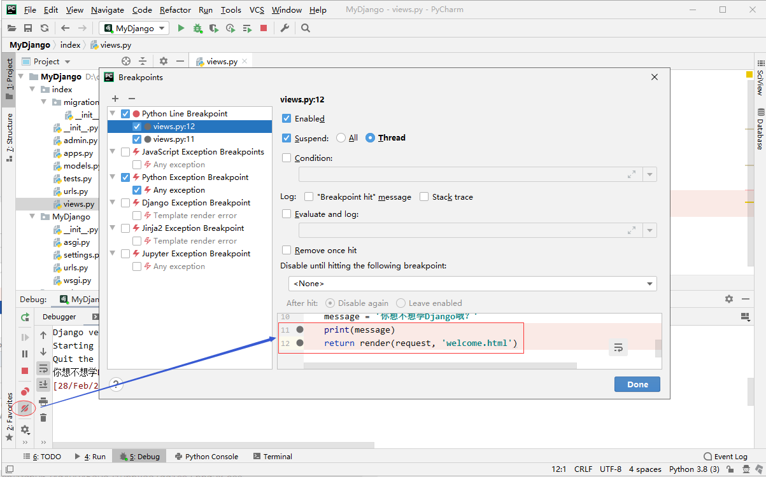Open the Terminal tool window tab
This screenshot has height=477, width=766.
[273, 457]
